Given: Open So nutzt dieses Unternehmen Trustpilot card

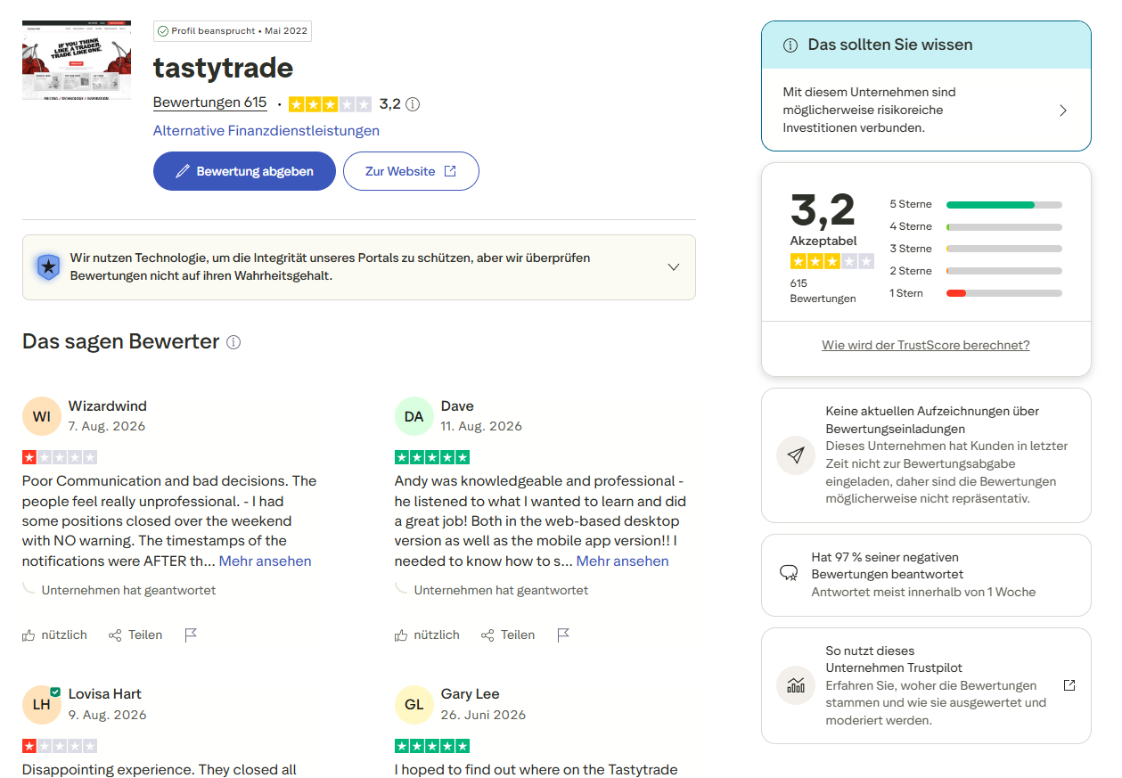Looking at the screenshot, I should pos(926,685).
